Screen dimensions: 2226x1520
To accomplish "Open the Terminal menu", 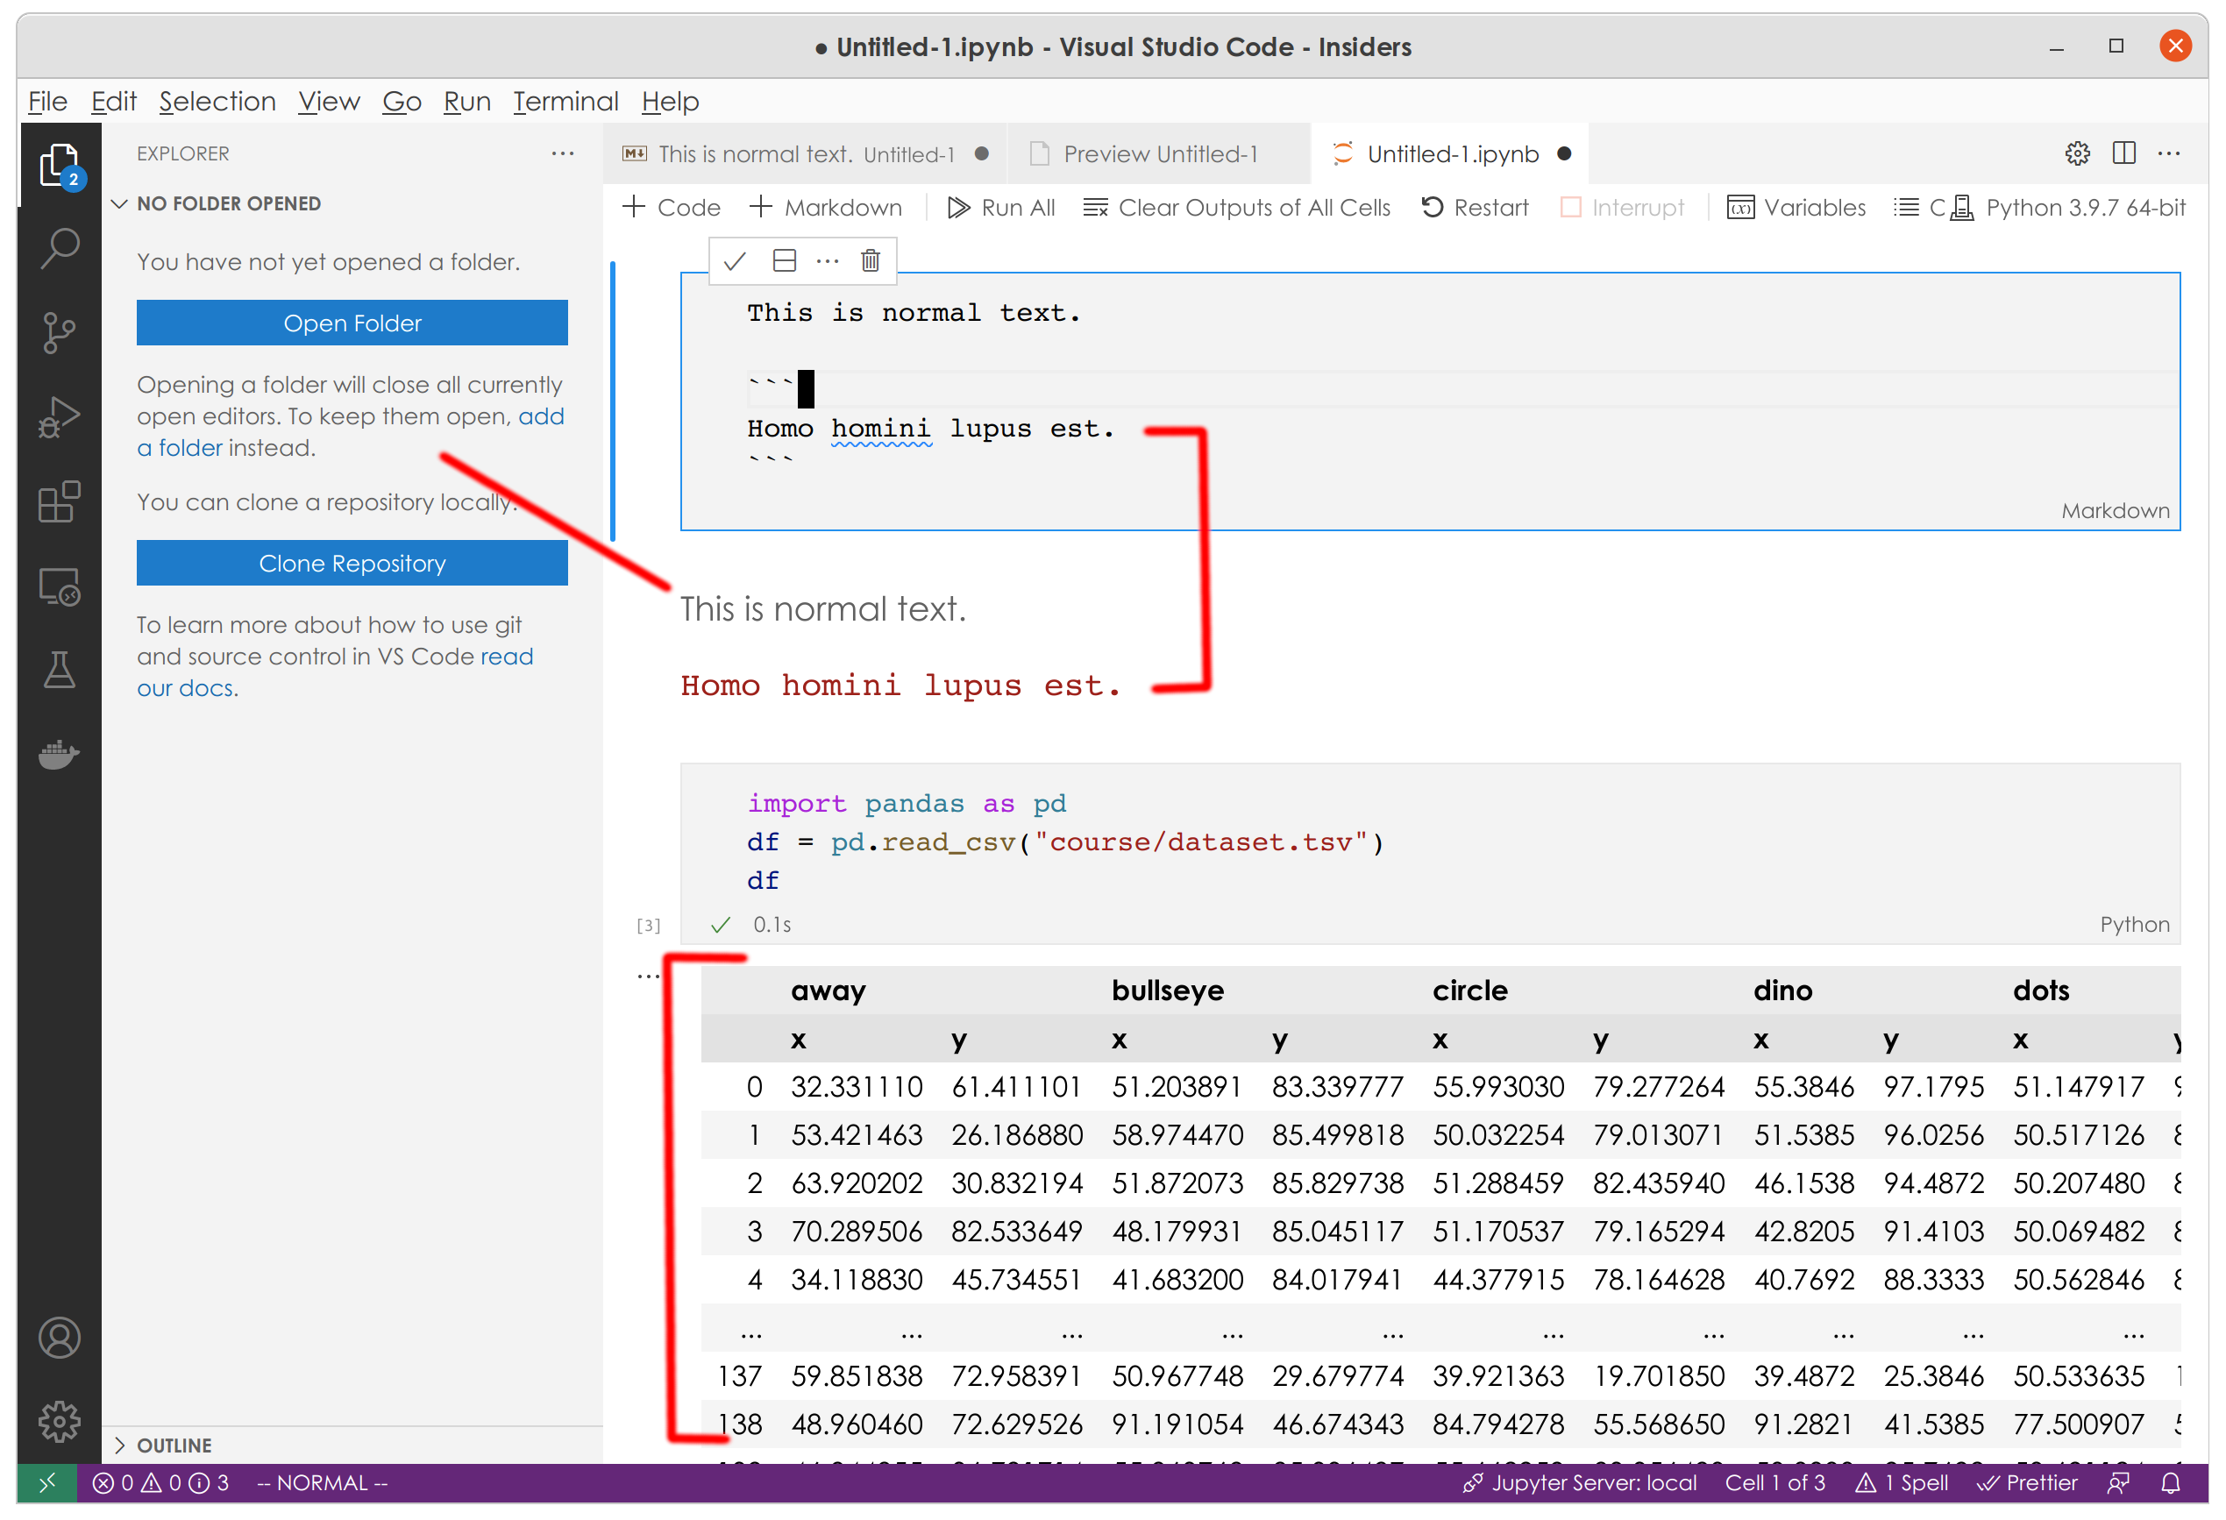I will 565,102.
